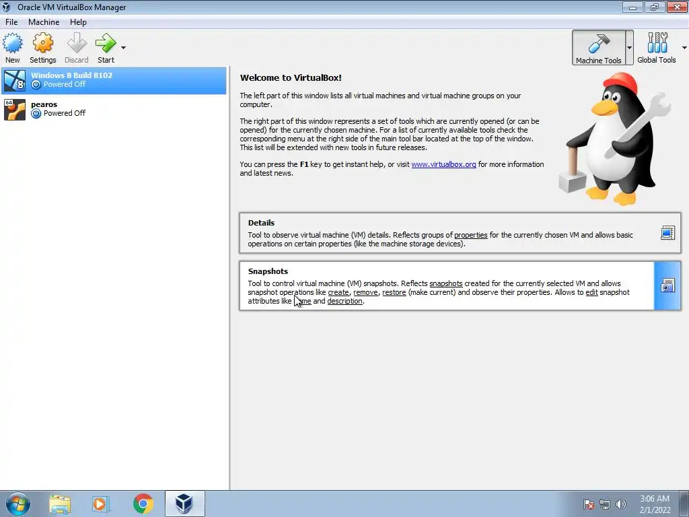This screenshot has height=517, width=689.
Task: Click the description link in Snapshots
Action: 344,301
